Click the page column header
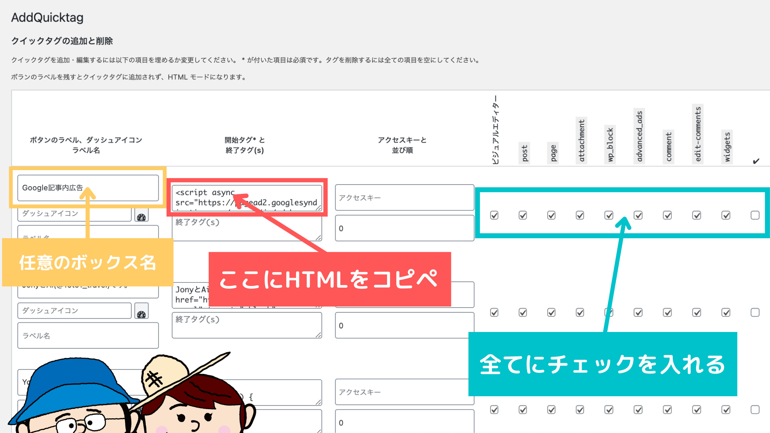The height and width of the screenshot is (433, 770). (553, 153)
